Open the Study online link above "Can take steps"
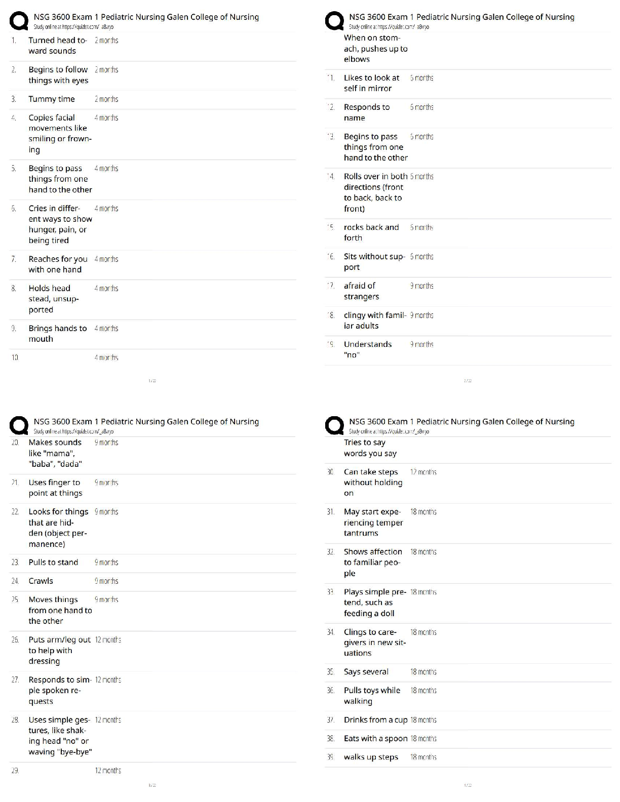 [389, 431]
